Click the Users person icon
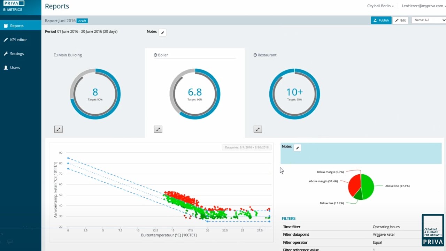 coord(6,68)
